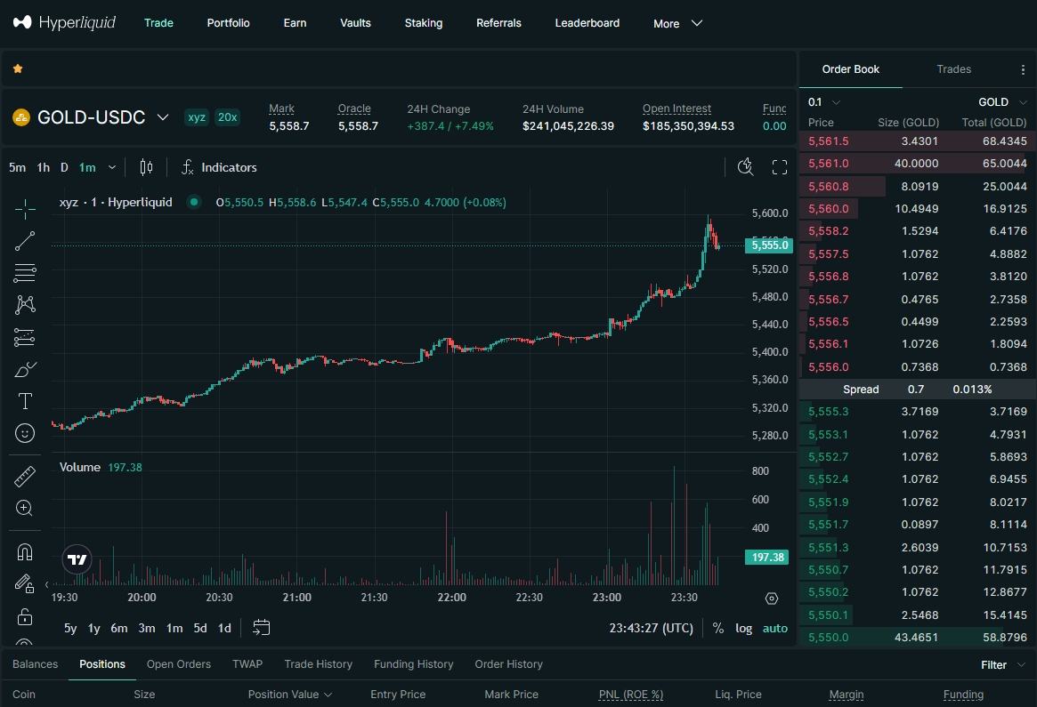Viewport: 1037px width, 707px height.
Task: Select the crosshair cursor tool
Action: tap(24, 210)
